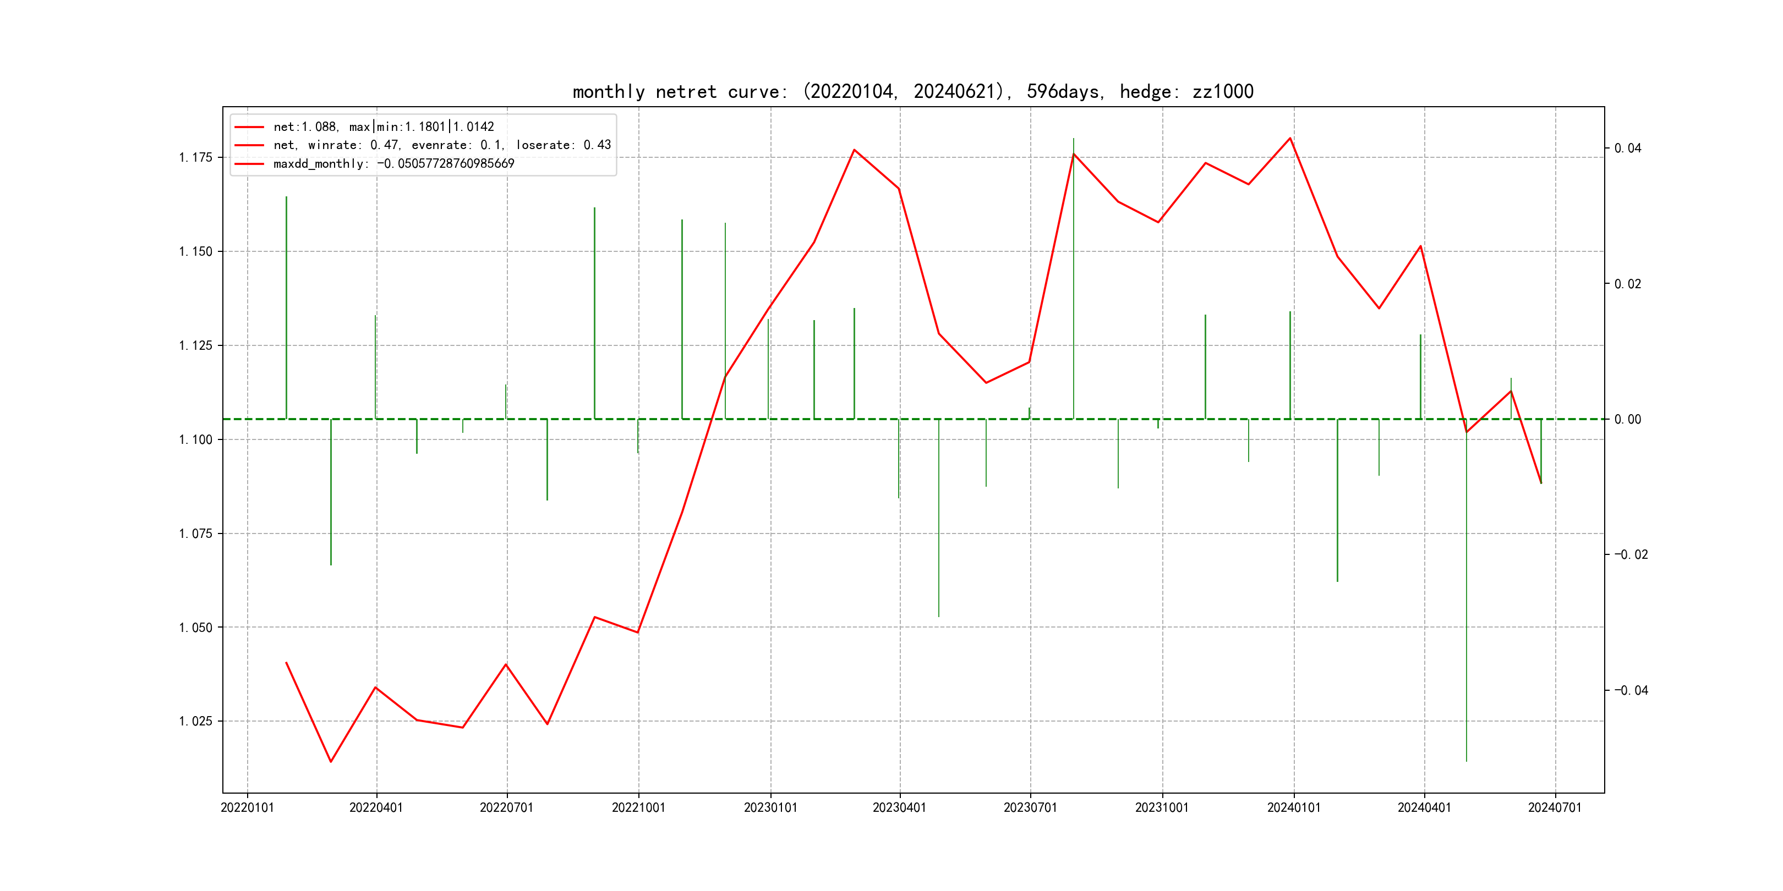
Task: Click right y-axis label 0.04
Action: point(1627,148)
